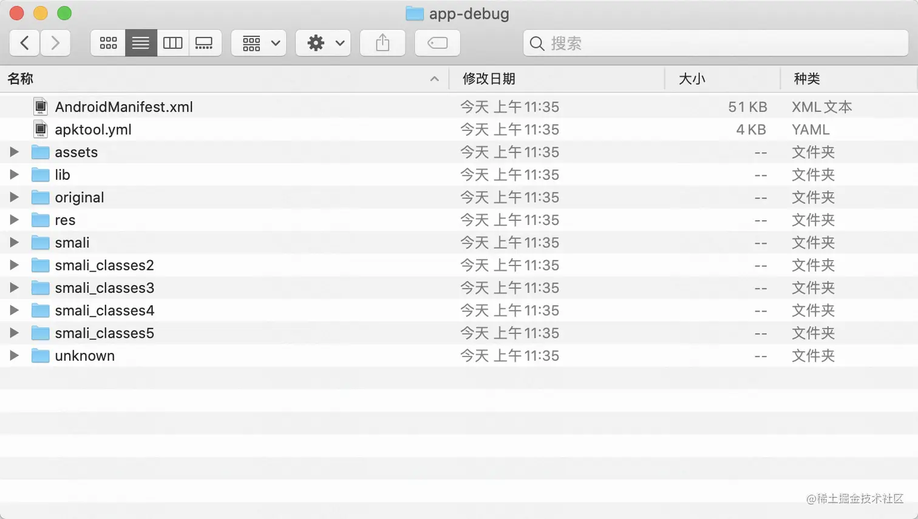Expand the smali_classes3 folder

[x=14, y=288]
